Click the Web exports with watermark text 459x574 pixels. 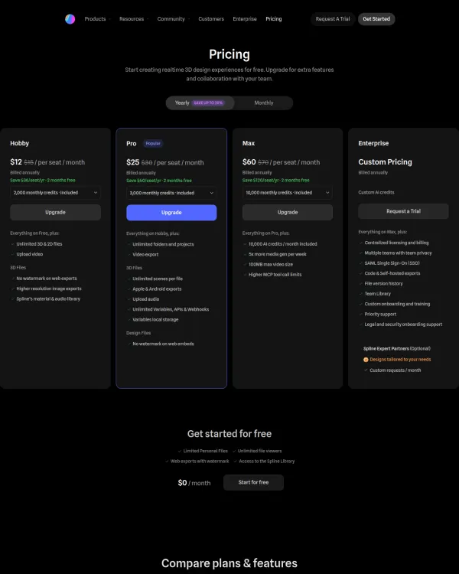point(200,461)
